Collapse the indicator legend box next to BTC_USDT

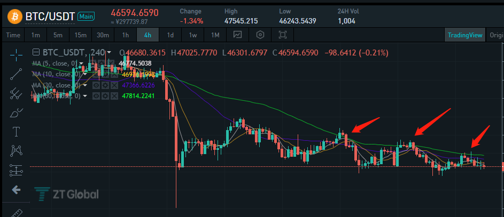37,52
